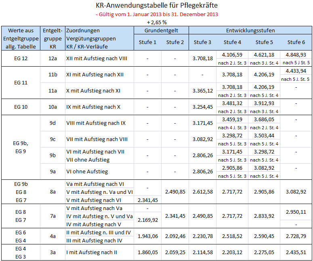Select pay group '10a'
Screen dimensions: 313x261
coord(53,107)
